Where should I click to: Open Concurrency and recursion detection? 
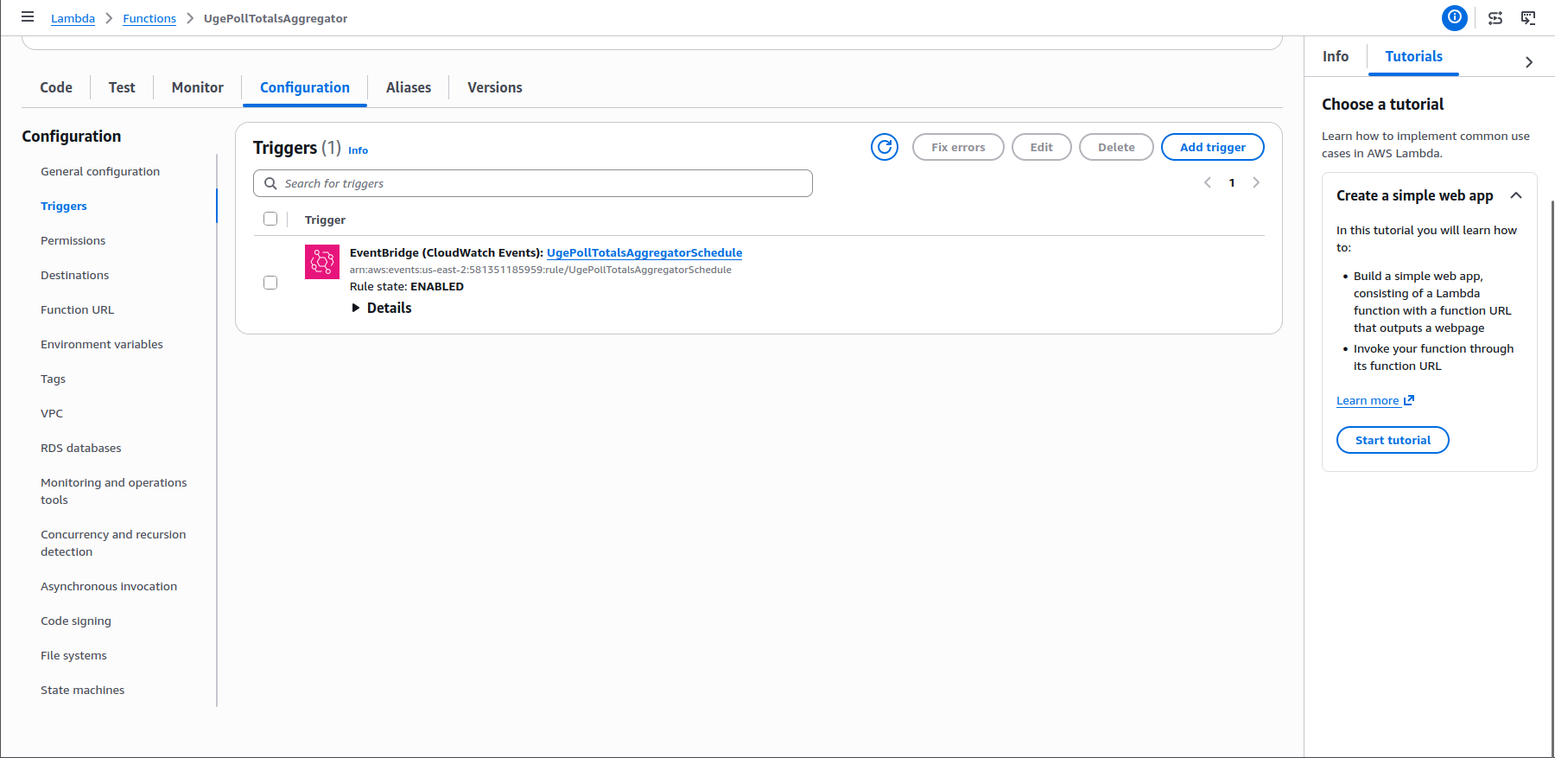(x=113, y=543)
